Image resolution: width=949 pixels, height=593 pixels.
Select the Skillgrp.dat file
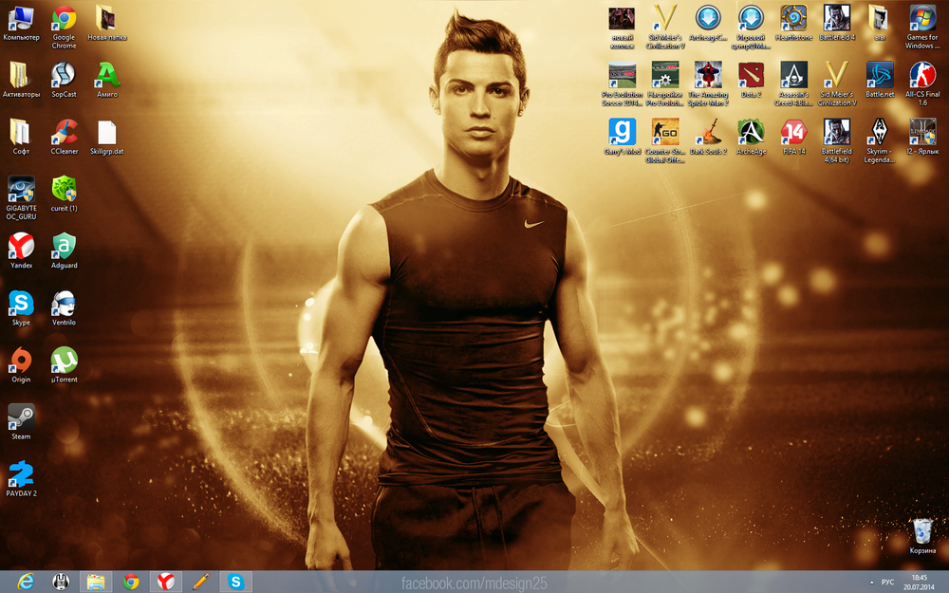(106, 133)
